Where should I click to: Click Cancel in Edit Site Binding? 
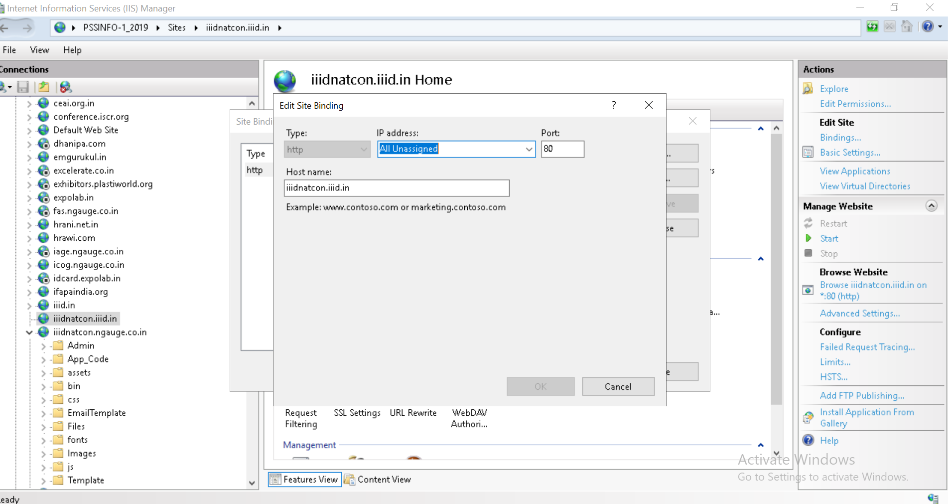tap(618, 386)
